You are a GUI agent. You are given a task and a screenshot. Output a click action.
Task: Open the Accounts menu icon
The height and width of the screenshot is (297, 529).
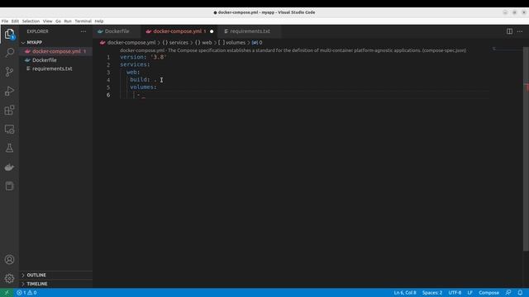(x=9, y=259)
